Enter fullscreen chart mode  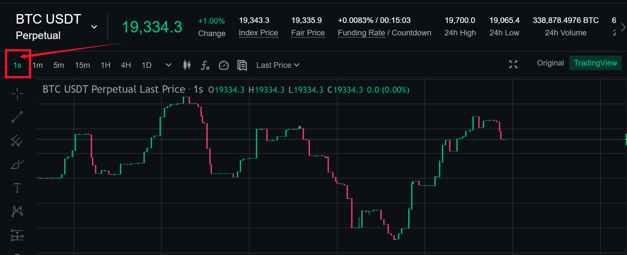[513, 64]
